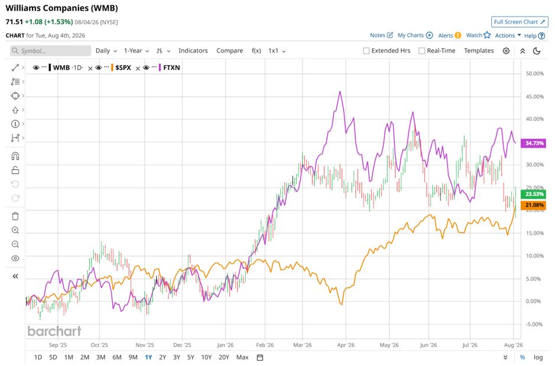
Task: Select the 6M time range
Action: (x=117, y=358)
